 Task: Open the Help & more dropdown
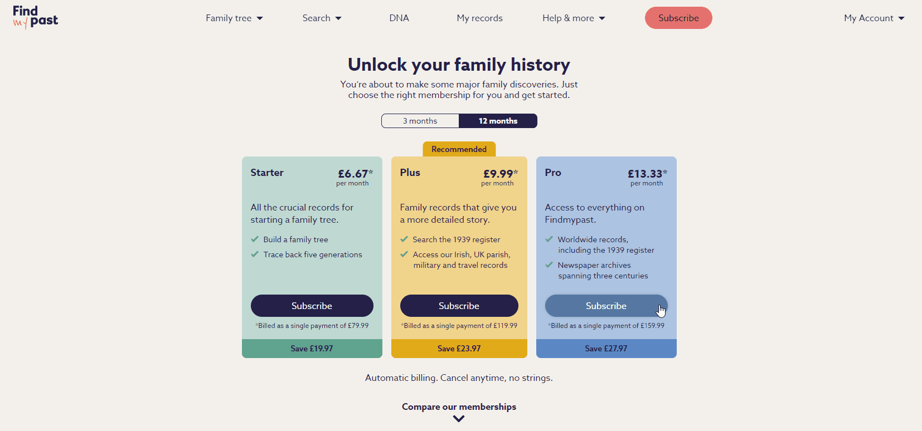[x=569, y=18]
